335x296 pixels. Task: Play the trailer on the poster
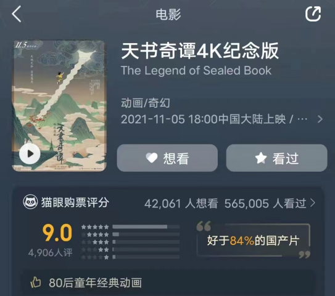tap(30, 154)
